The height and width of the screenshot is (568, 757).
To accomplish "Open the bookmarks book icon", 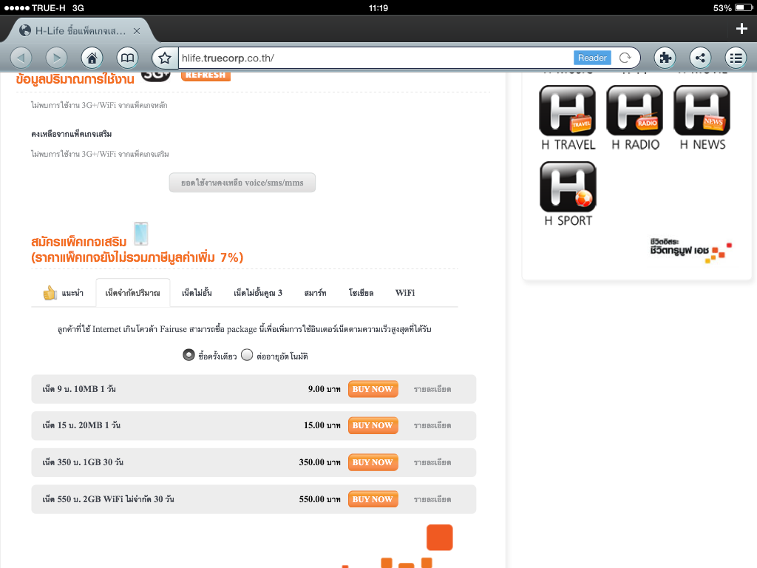I will [x=127, y=58].
